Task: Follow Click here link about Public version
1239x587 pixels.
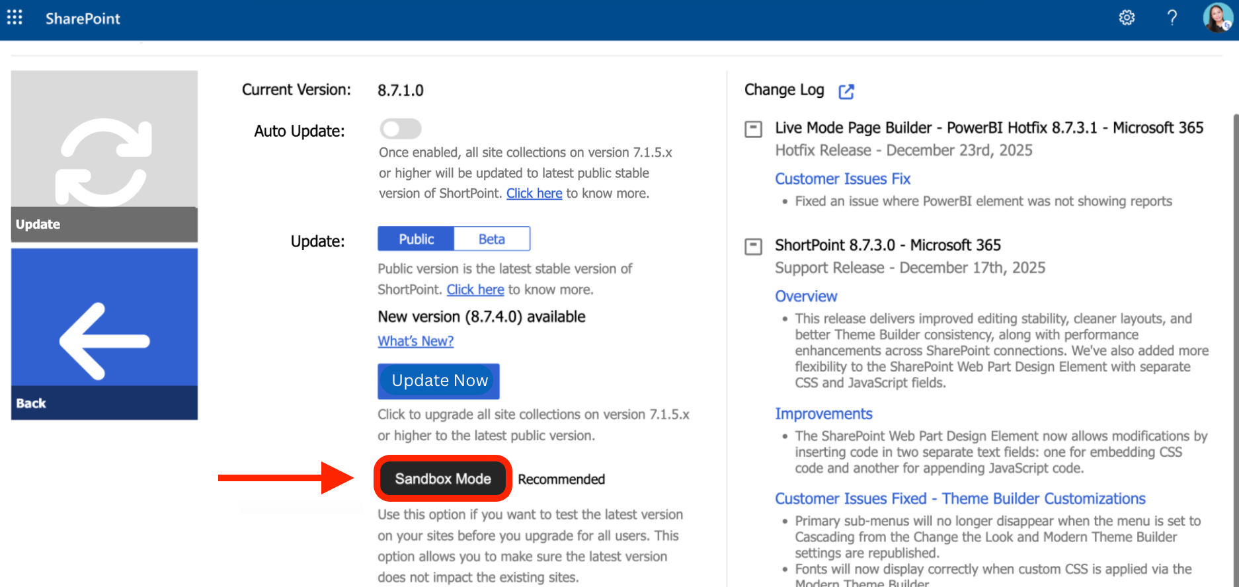Action: [475, 290]
